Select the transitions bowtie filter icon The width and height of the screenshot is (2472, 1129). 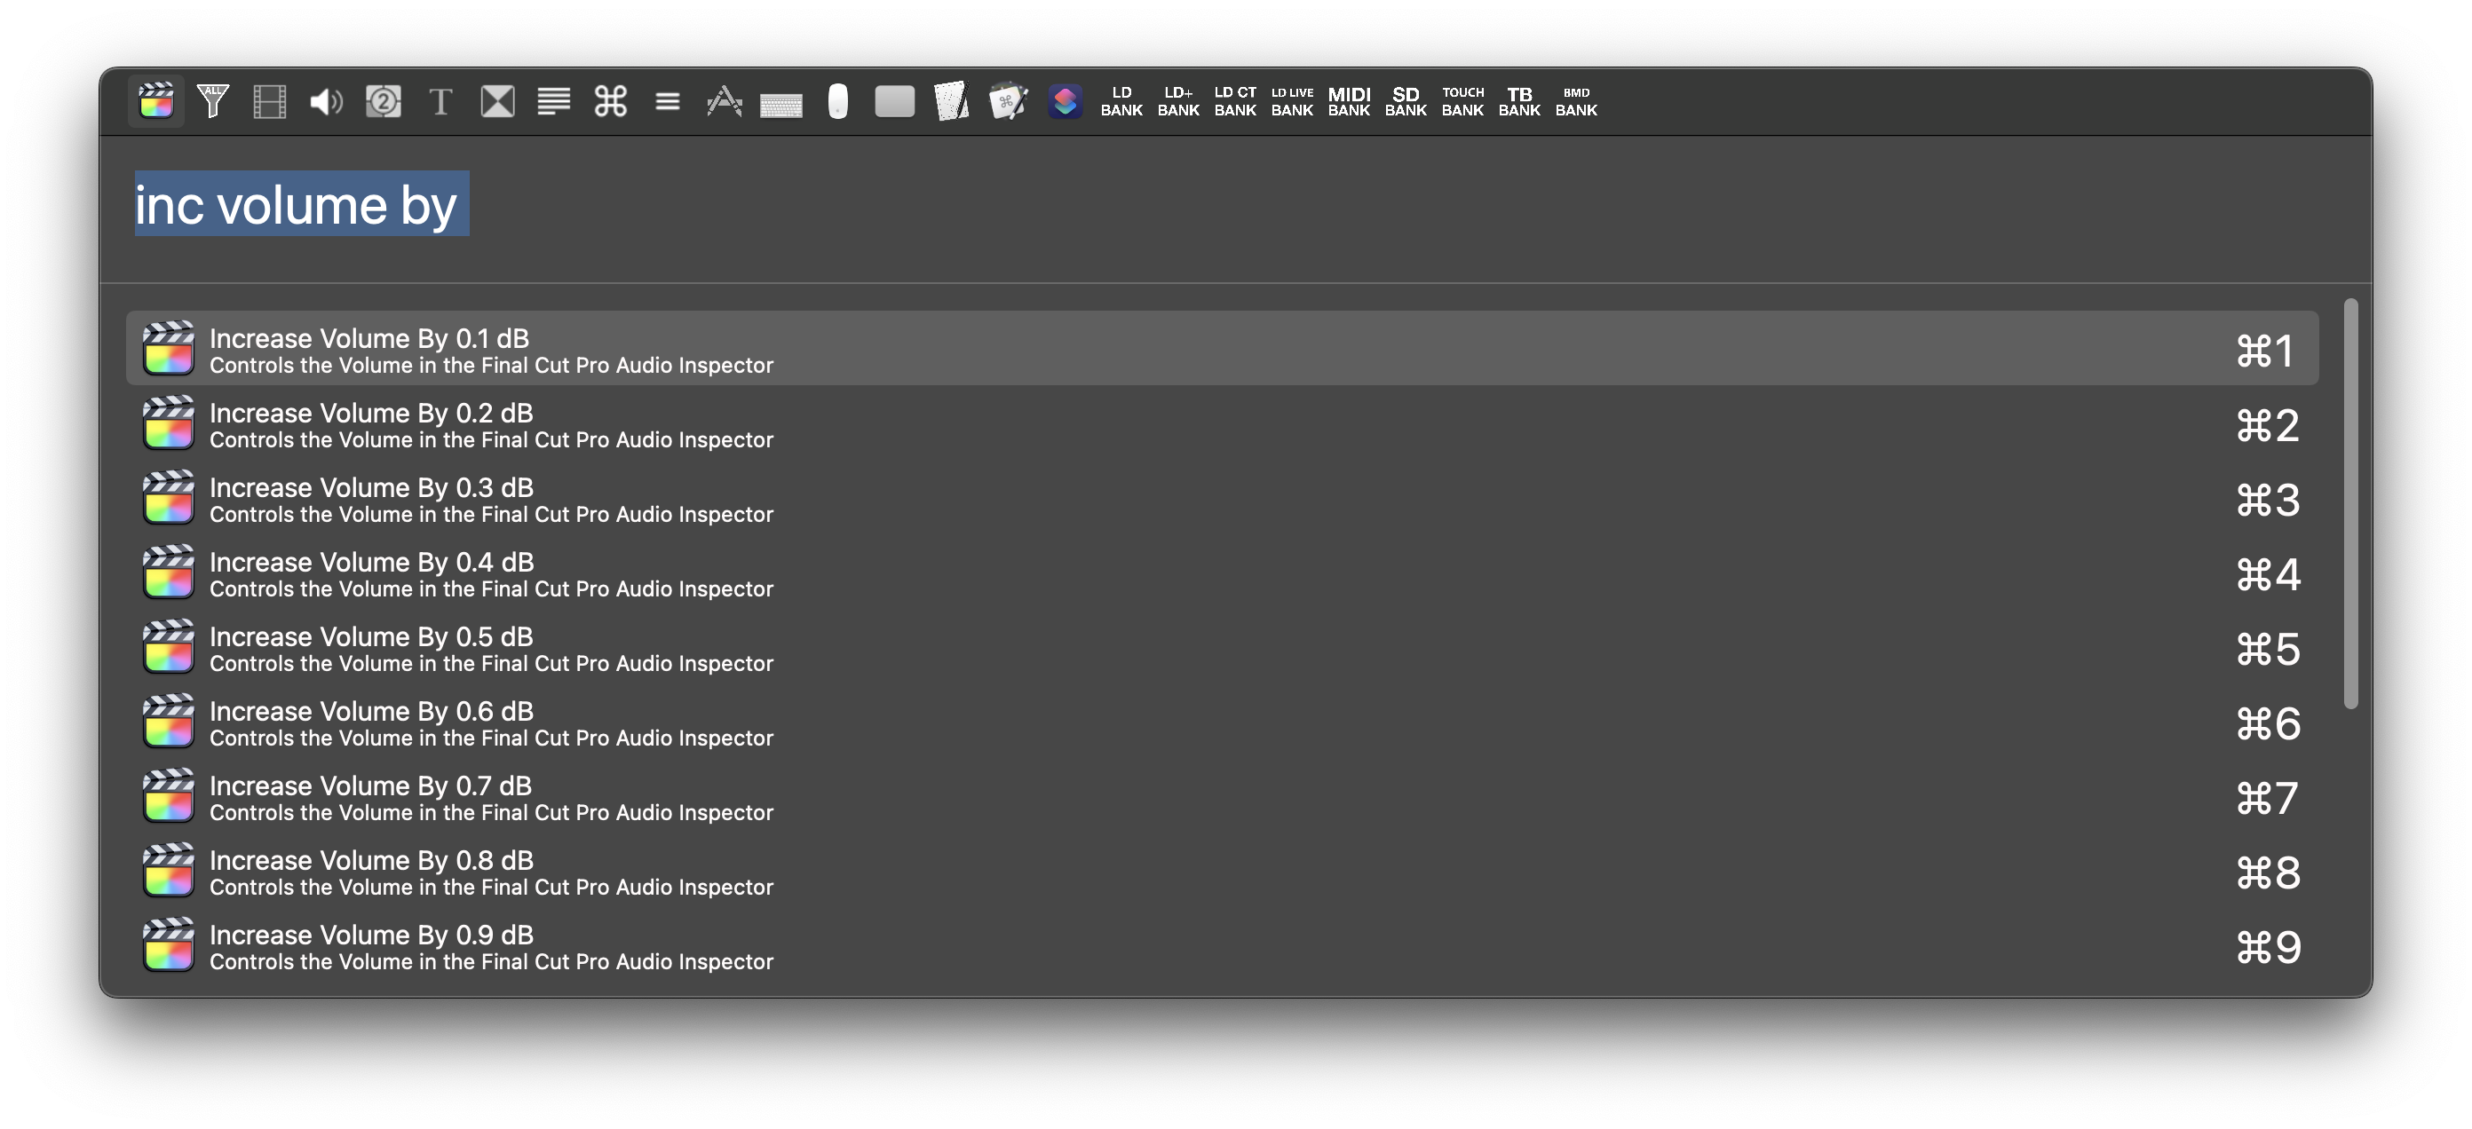coord(497,100)
